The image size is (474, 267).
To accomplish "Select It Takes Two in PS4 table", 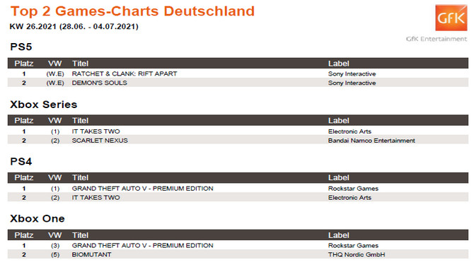I will [x=96, y=197].
